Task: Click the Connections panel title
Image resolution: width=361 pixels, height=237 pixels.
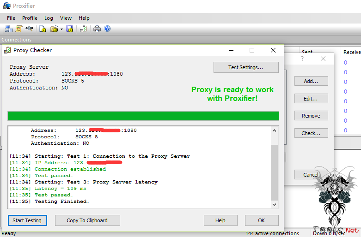Action: (x=16, y=40)
